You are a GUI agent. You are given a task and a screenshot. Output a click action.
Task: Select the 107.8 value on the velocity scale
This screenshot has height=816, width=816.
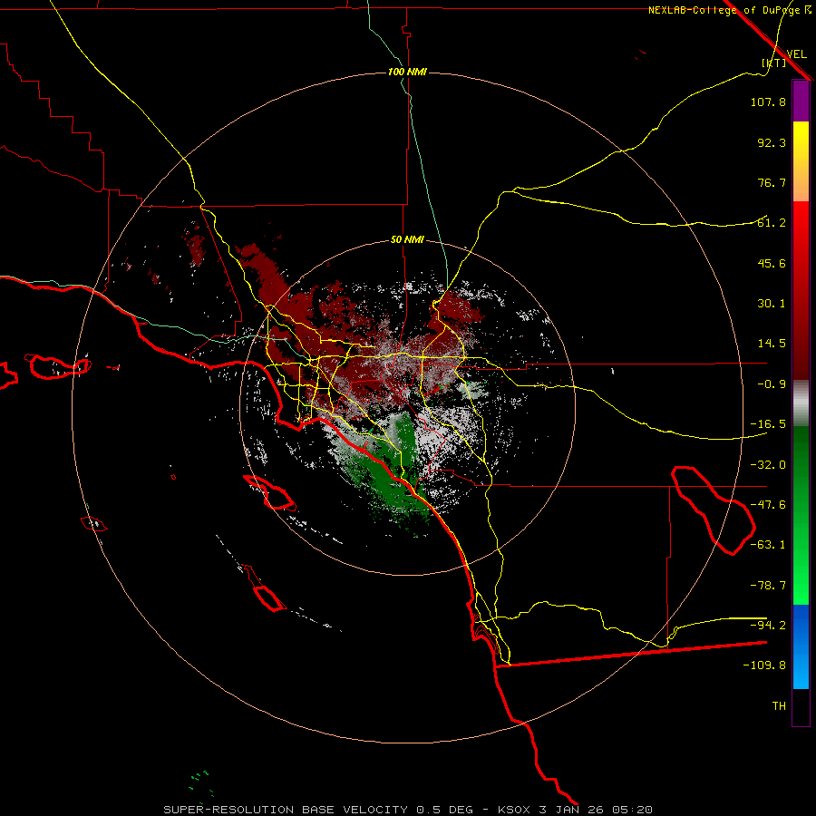tap(768, 102)
